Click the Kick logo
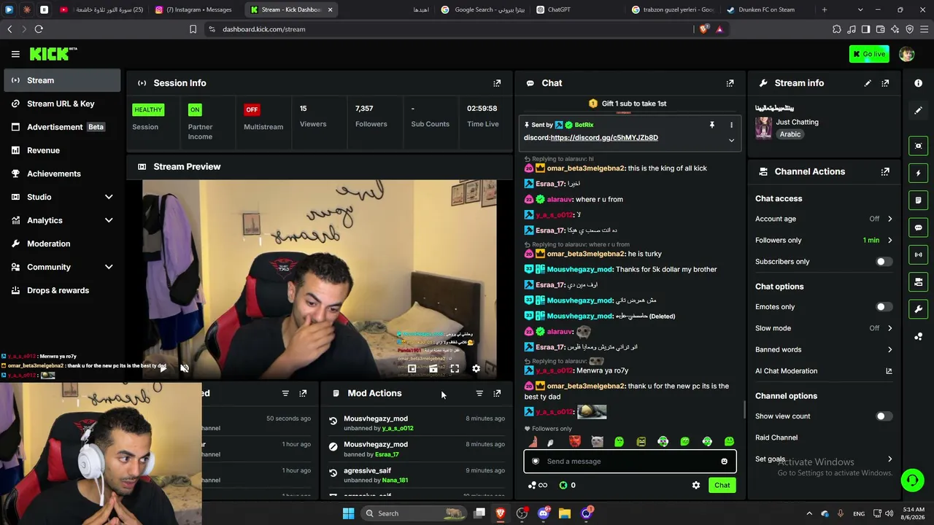The height and width of the screenshot is (525, 934). [x=53, y=54]
